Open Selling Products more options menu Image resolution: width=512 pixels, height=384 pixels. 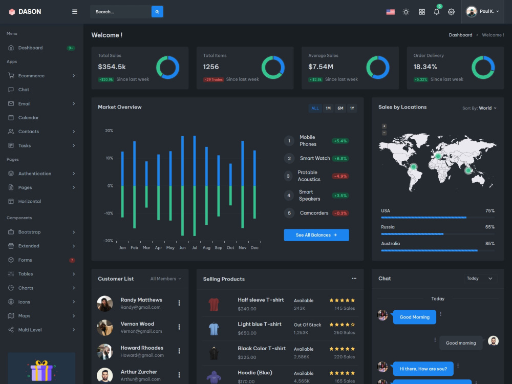click(x=354, y=279)
